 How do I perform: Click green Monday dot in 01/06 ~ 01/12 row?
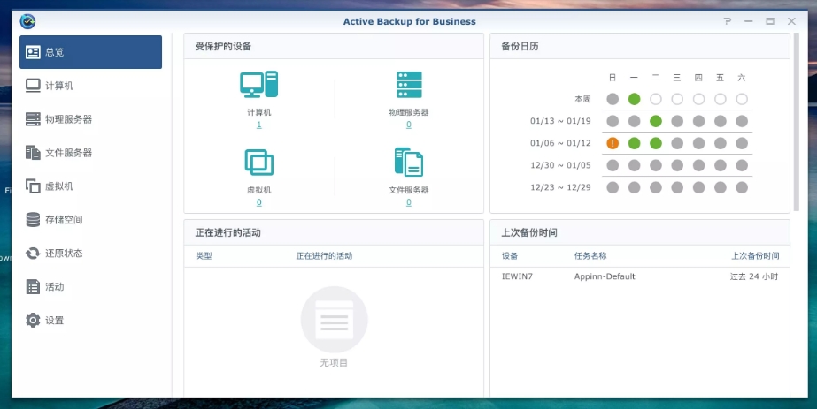[634, 143]
